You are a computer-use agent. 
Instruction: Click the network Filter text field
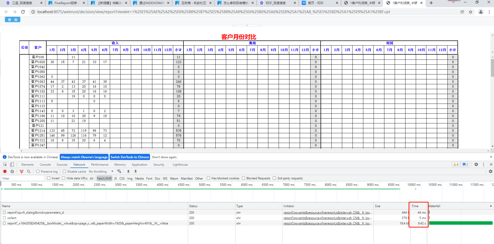tap(23, 178)
